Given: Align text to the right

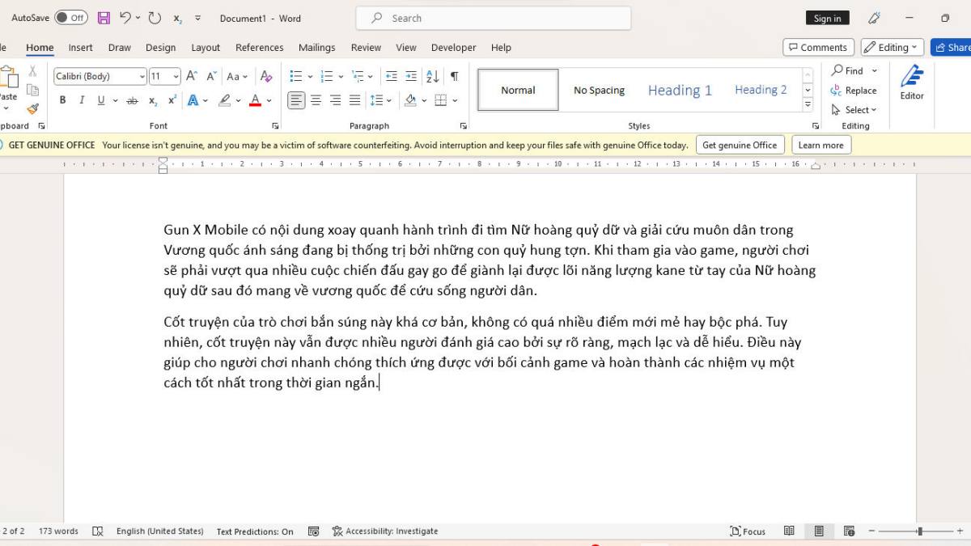Looking at the screenshot, I should (x=335, y=100).
